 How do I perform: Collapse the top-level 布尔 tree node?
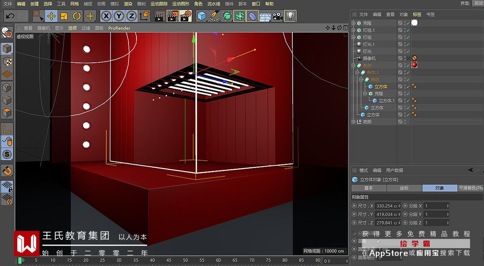click(353, 66)
